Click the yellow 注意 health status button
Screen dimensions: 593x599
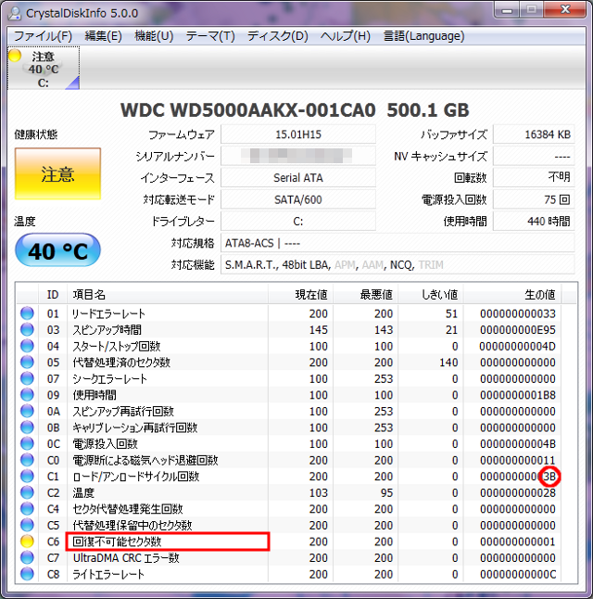57,173
